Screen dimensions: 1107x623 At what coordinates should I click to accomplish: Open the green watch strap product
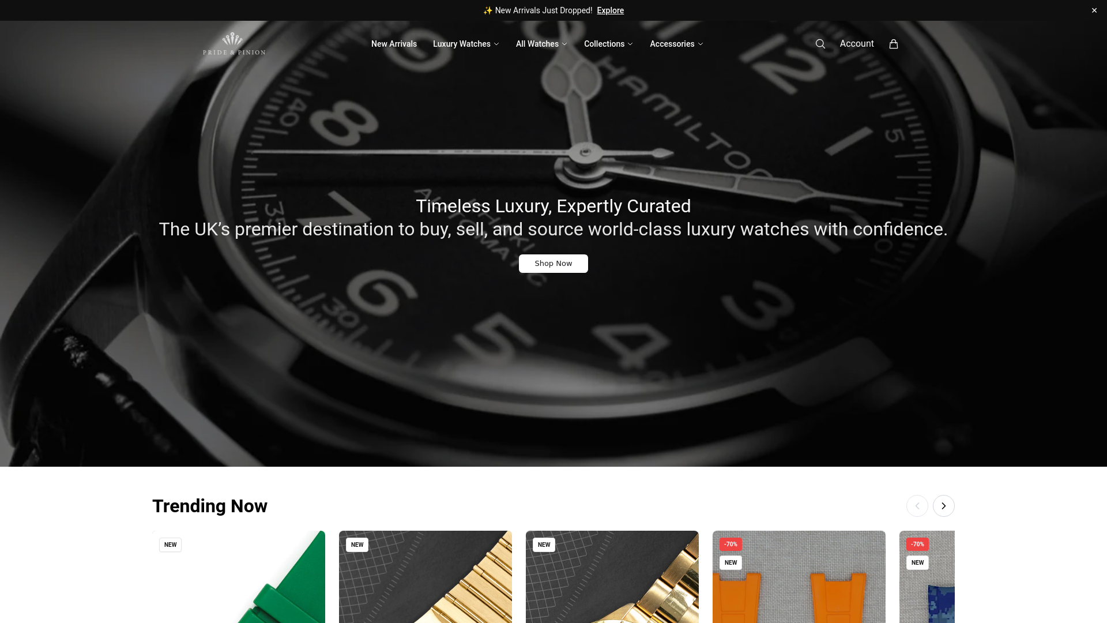point(239,577)
